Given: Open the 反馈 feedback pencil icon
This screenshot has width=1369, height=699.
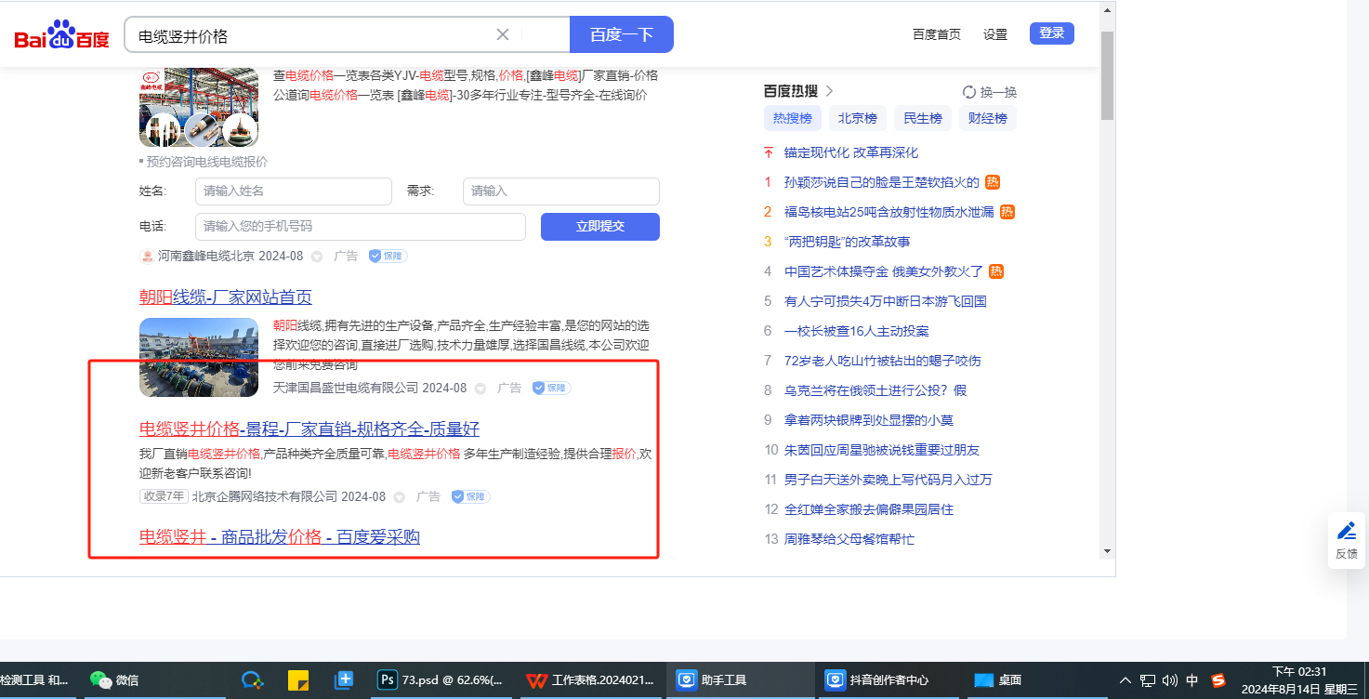Looking at the screenshot, I should coord(1346,532).
